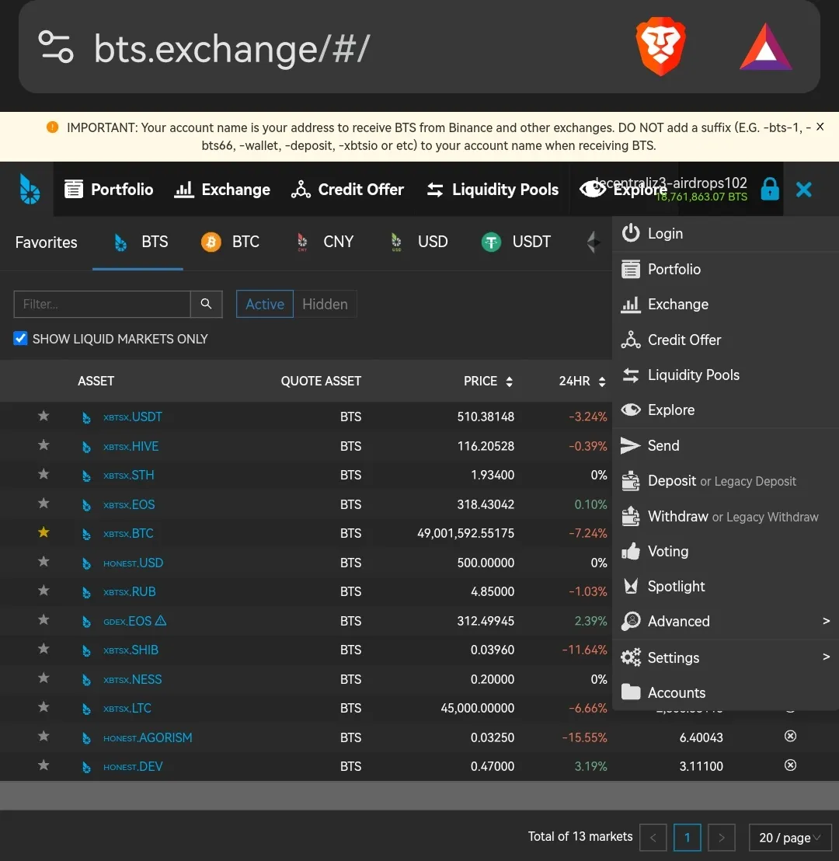839x861 pixels.
Task: Go to previous page of markets
Action: click(653, 838)
